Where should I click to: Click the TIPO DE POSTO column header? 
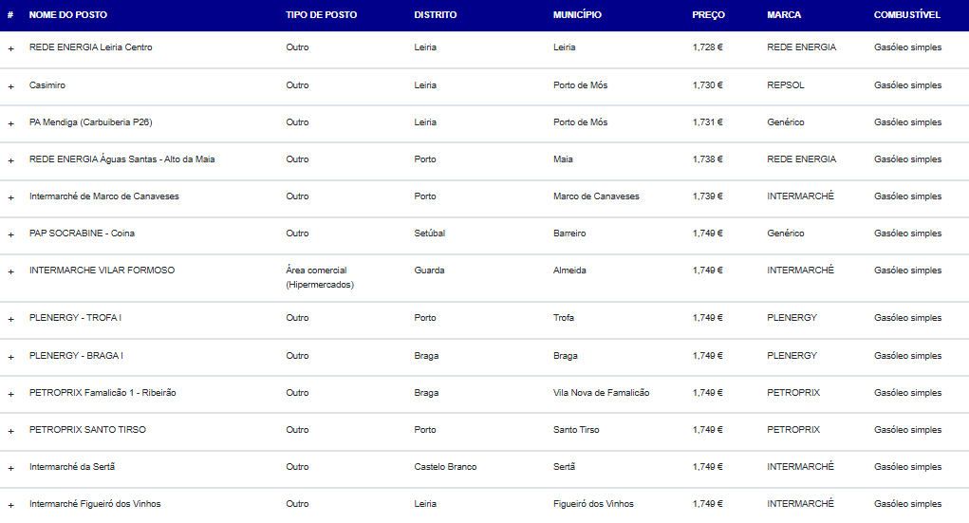(x=322, y=15)
